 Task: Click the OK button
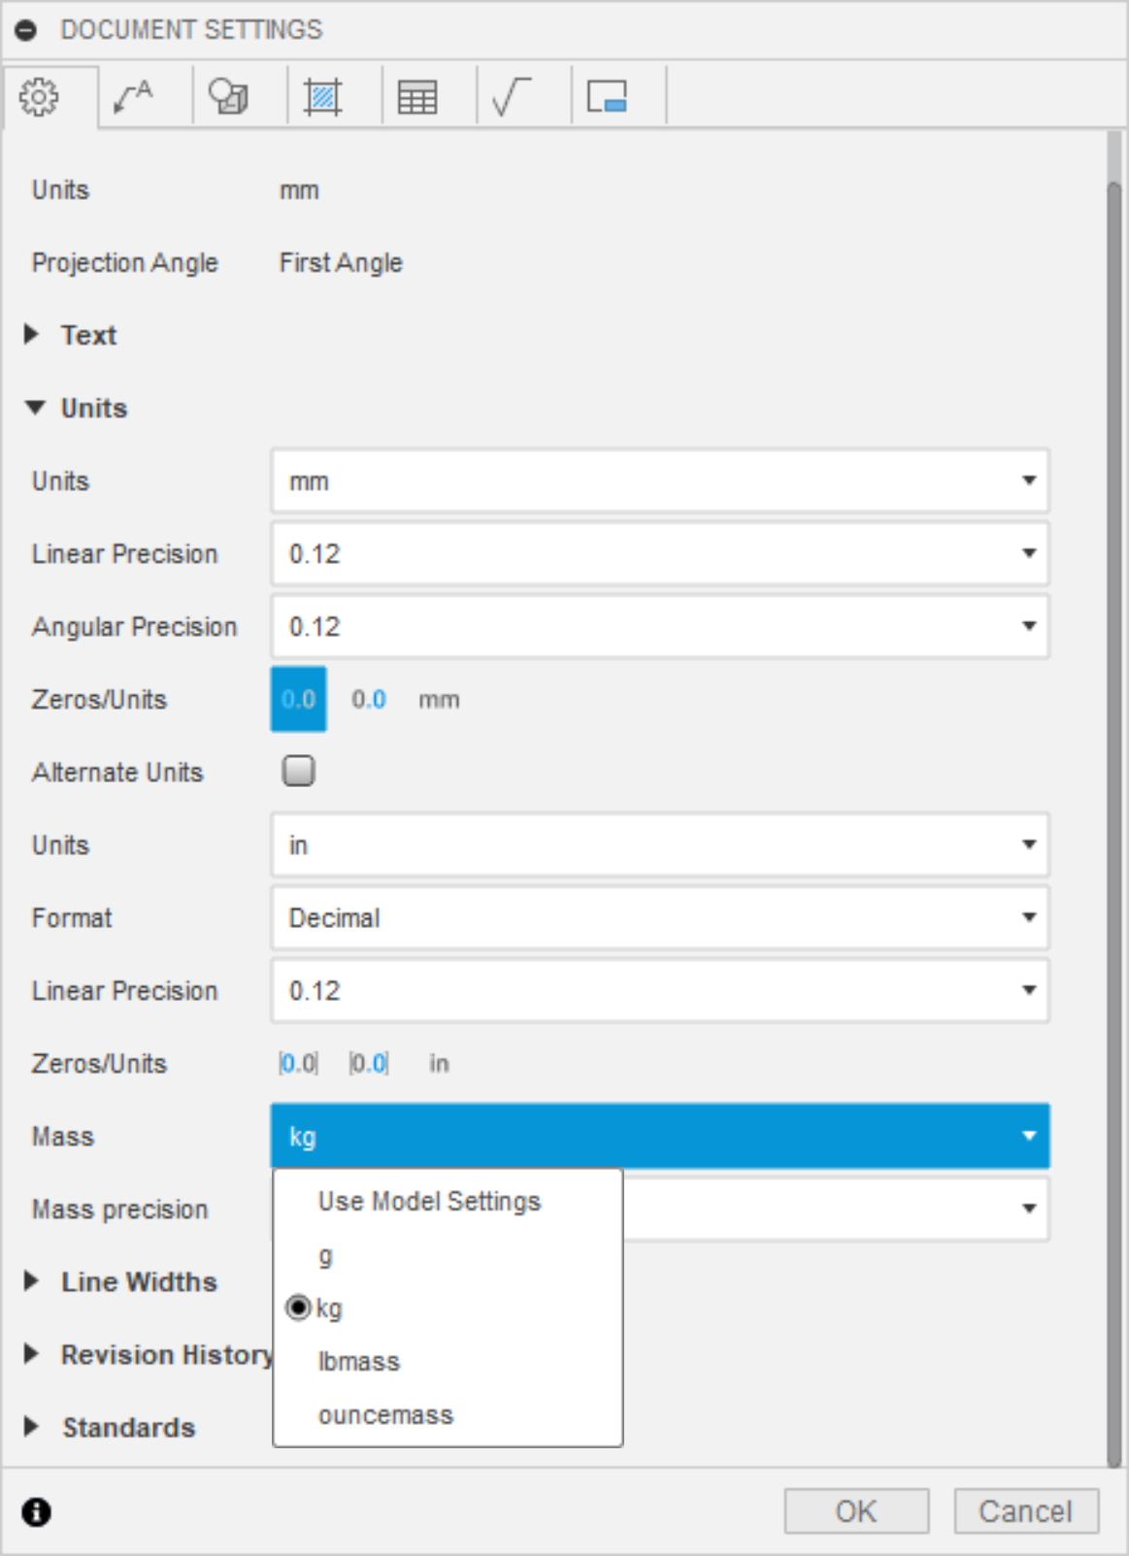click(x=855, y=1511)
